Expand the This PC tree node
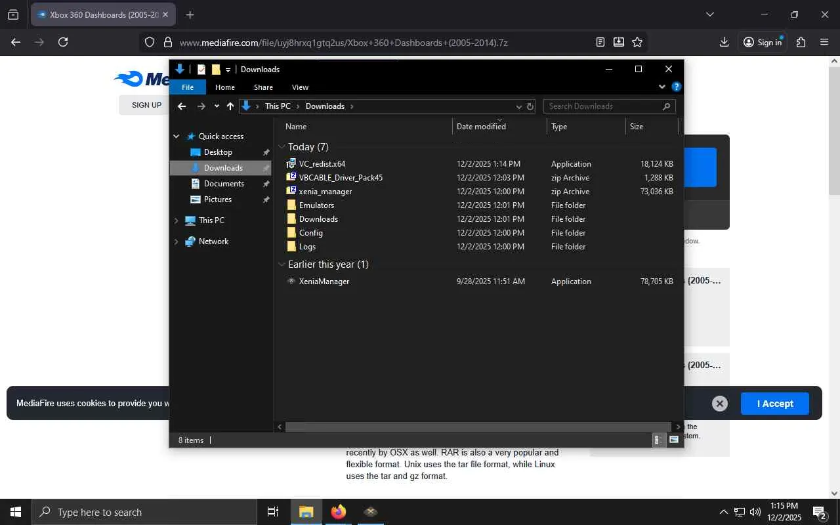 coord(177,220)
